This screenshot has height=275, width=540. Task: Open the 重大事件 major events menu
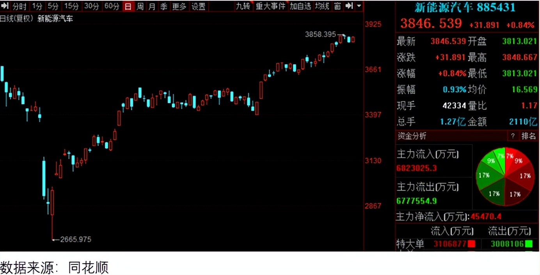[270, 6]
